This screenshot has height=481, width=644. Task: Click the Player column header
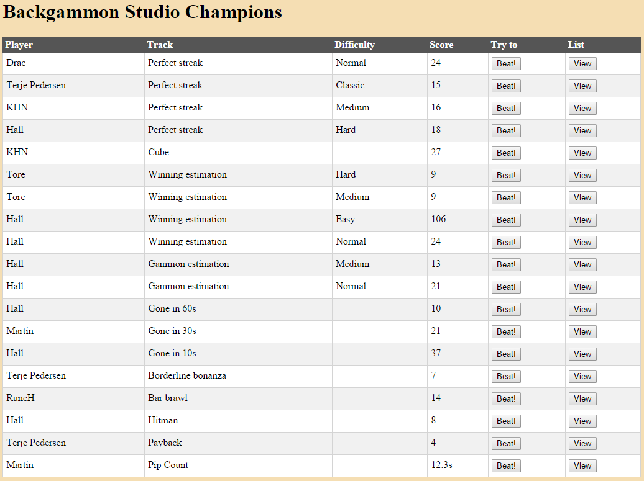point(19,45)
